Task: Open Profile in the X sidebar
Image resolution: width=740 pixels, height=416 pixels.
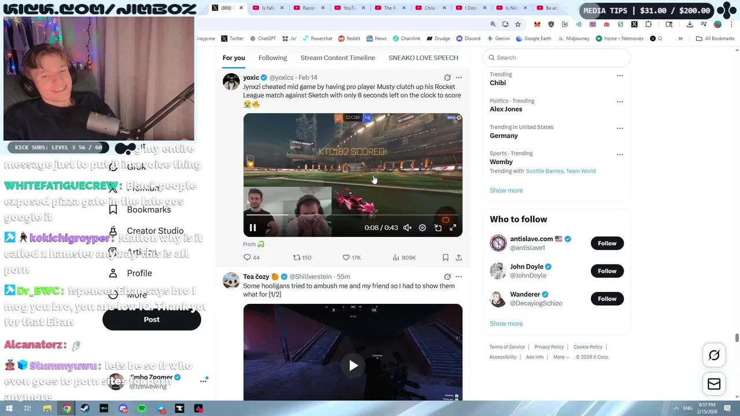Action: (131, 273)
